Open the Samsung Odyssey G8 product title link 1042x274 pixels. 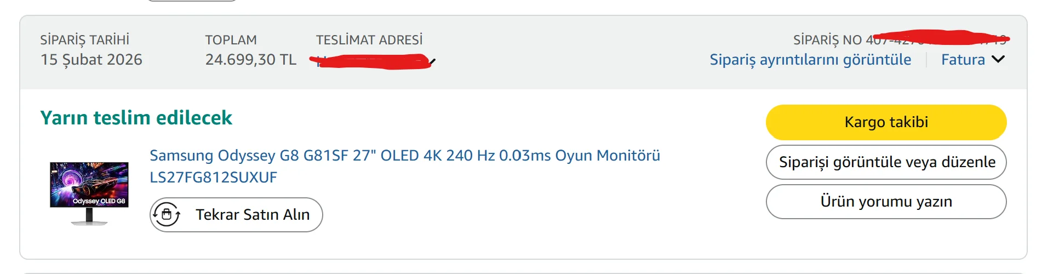[x=404, y=156]
